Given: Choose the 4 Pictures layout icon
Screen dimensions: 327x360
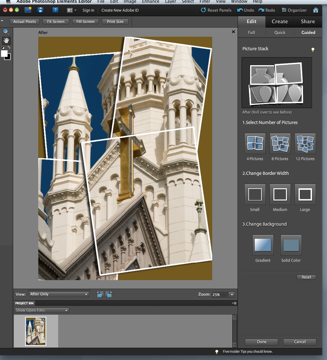Looking at the screenshot, I should point(255,144).
